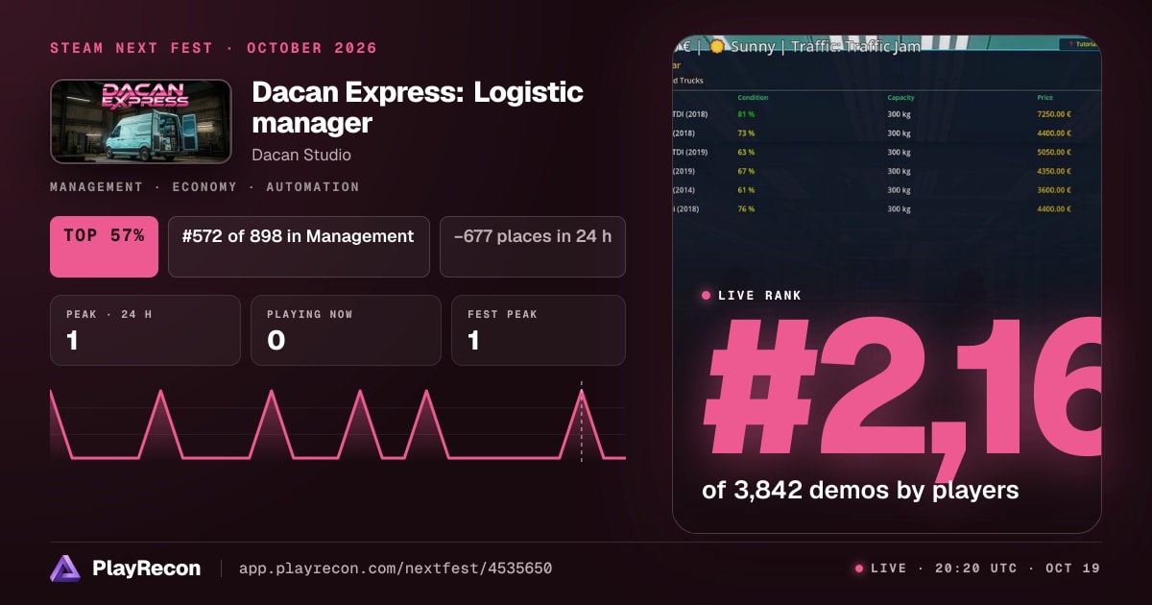Click the '73 %' condition value
This screenshot has width=1152, height=605.
[x=746, y=134]
